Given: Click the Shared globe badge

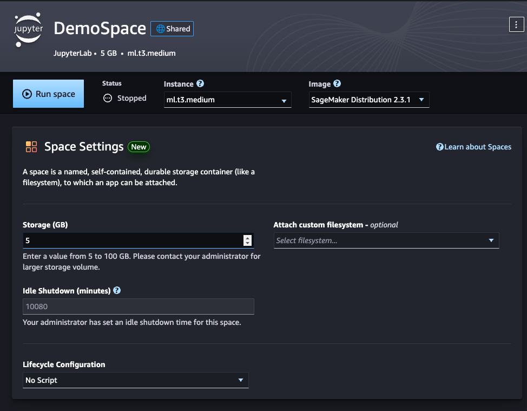Looking at the screenshot, I should click(x=172, y=29).
